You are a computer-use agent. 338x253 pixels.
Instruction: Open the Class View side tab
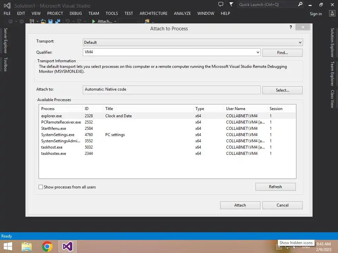[332, 99]
